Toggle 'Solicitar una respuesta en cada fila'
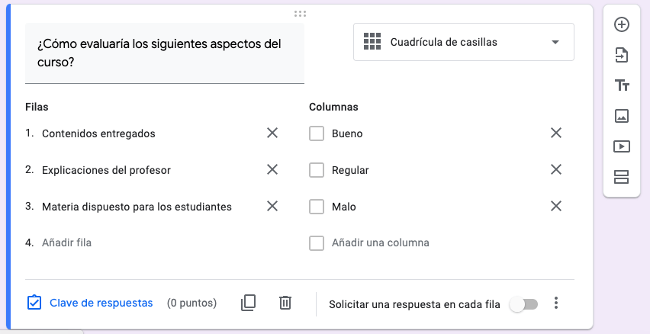This screenshot has height=334, width=650. 524,304
